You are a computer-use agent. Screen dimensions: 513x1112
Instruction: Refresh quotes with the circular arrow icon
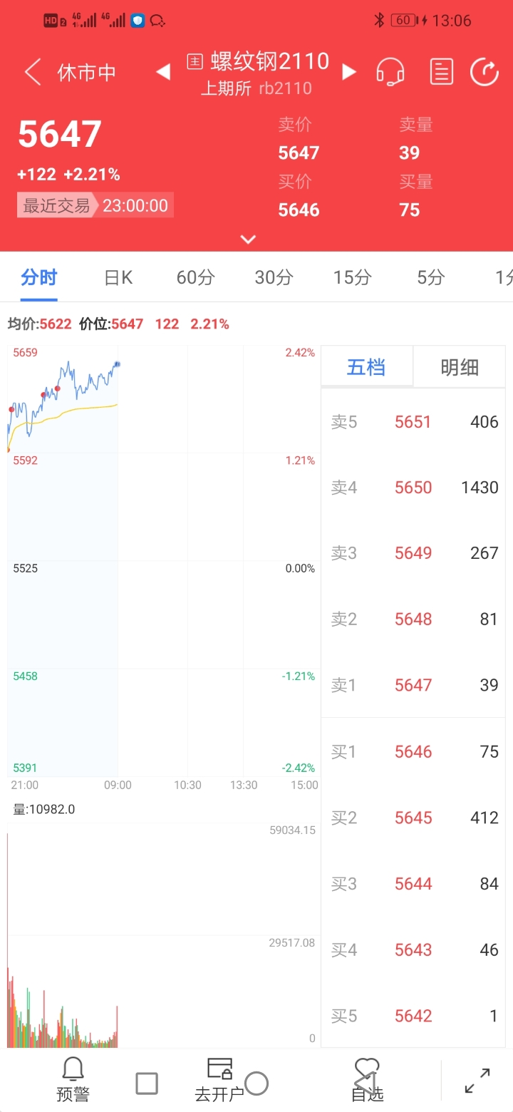tap(484, 71)
